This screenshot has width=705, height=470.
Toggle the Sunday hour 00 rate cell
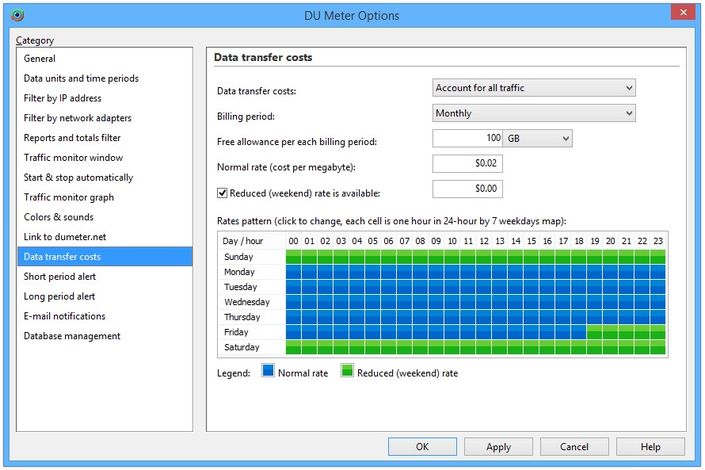(x=294, y=257)
